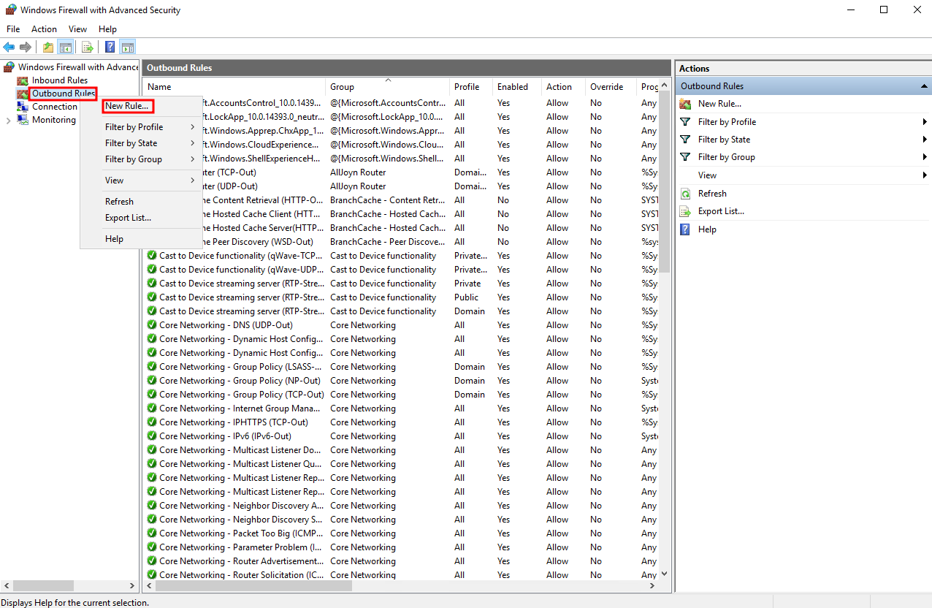Choose Refresh in context menu

point(119,202)
